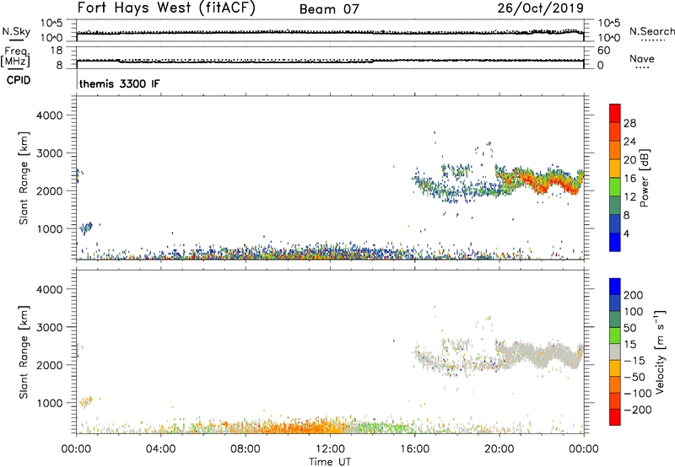The image size is (675, 467).
Task: Click the 'Velocity [m s⁻¹]' axis label
Action: (x=660, y=352)
